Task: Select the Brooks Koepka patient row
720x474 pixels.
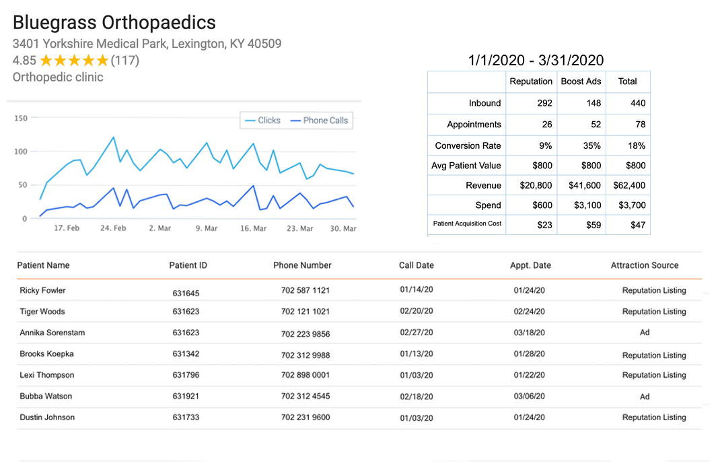Action: coord(359,354)
